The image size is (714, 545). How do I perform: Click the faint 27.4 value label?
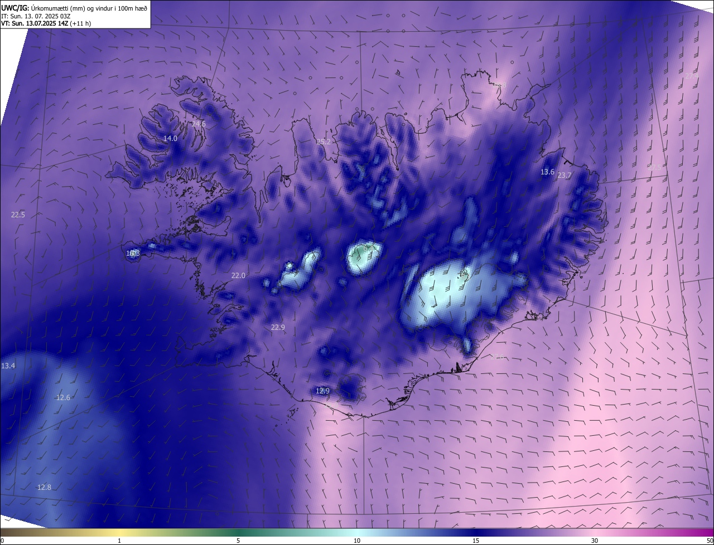691,76
